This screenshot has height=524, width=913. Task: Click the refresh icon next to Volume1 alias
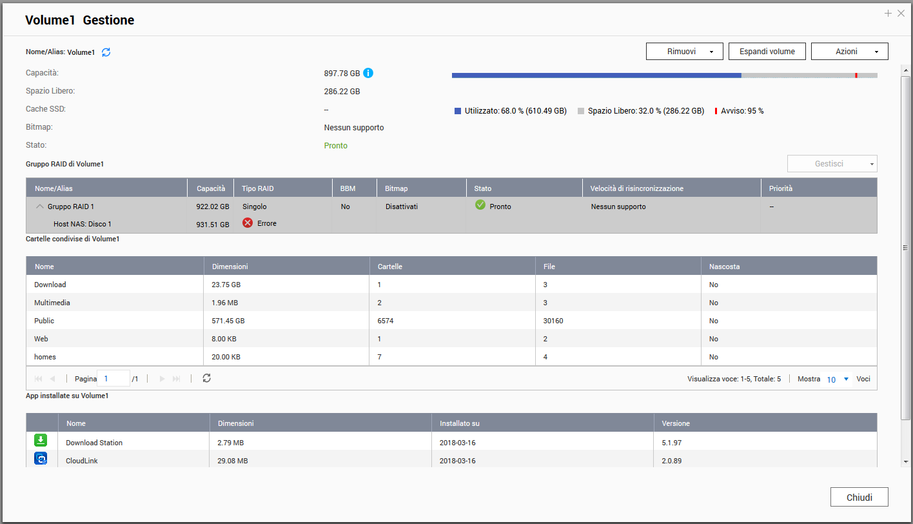(106, 52)
